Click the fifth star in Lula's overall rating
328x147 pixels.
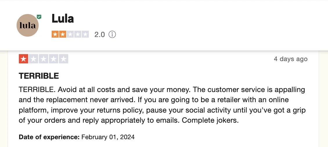tap(85, 34)
